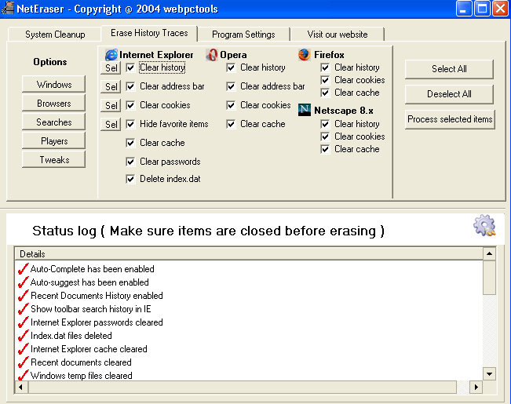Viewport: 511px width, 404px height.
Task: Click red checkmark beside Show toolbar search history
Action: (23, 309)
